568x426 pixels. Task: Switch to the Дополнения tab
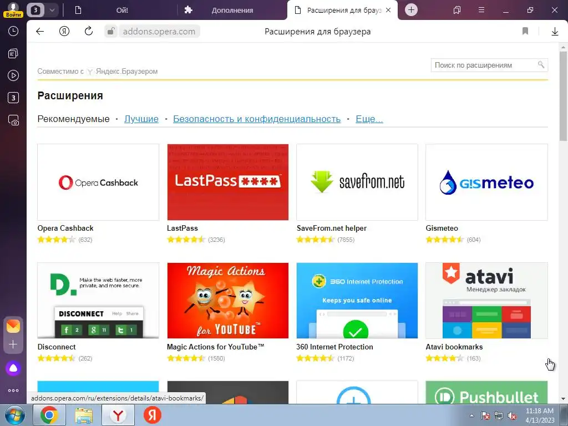(232, 10)
